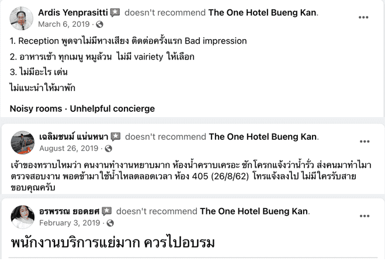The width and height of the screenshot is (385, 261).
Task: Open The One Hotel Bueng Kan link in first review
Action: tap(262, 13)
